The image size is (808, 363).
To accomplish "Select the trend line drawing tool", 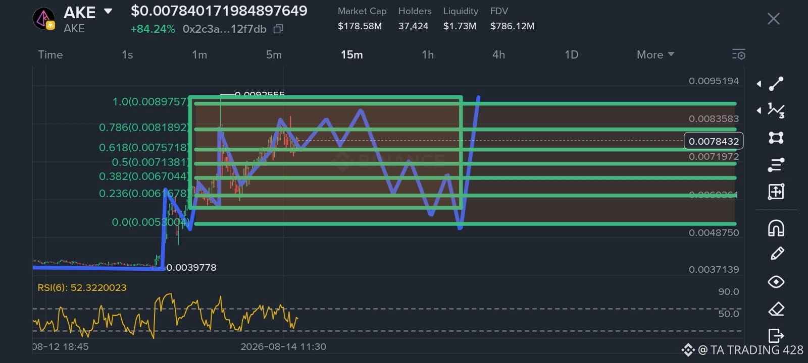I will (776, 84).
